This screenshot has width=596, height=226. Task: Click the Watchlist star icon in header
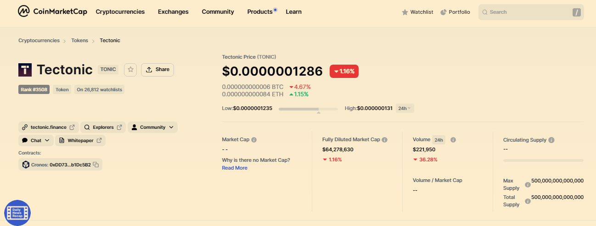click(x=405, y=12)
